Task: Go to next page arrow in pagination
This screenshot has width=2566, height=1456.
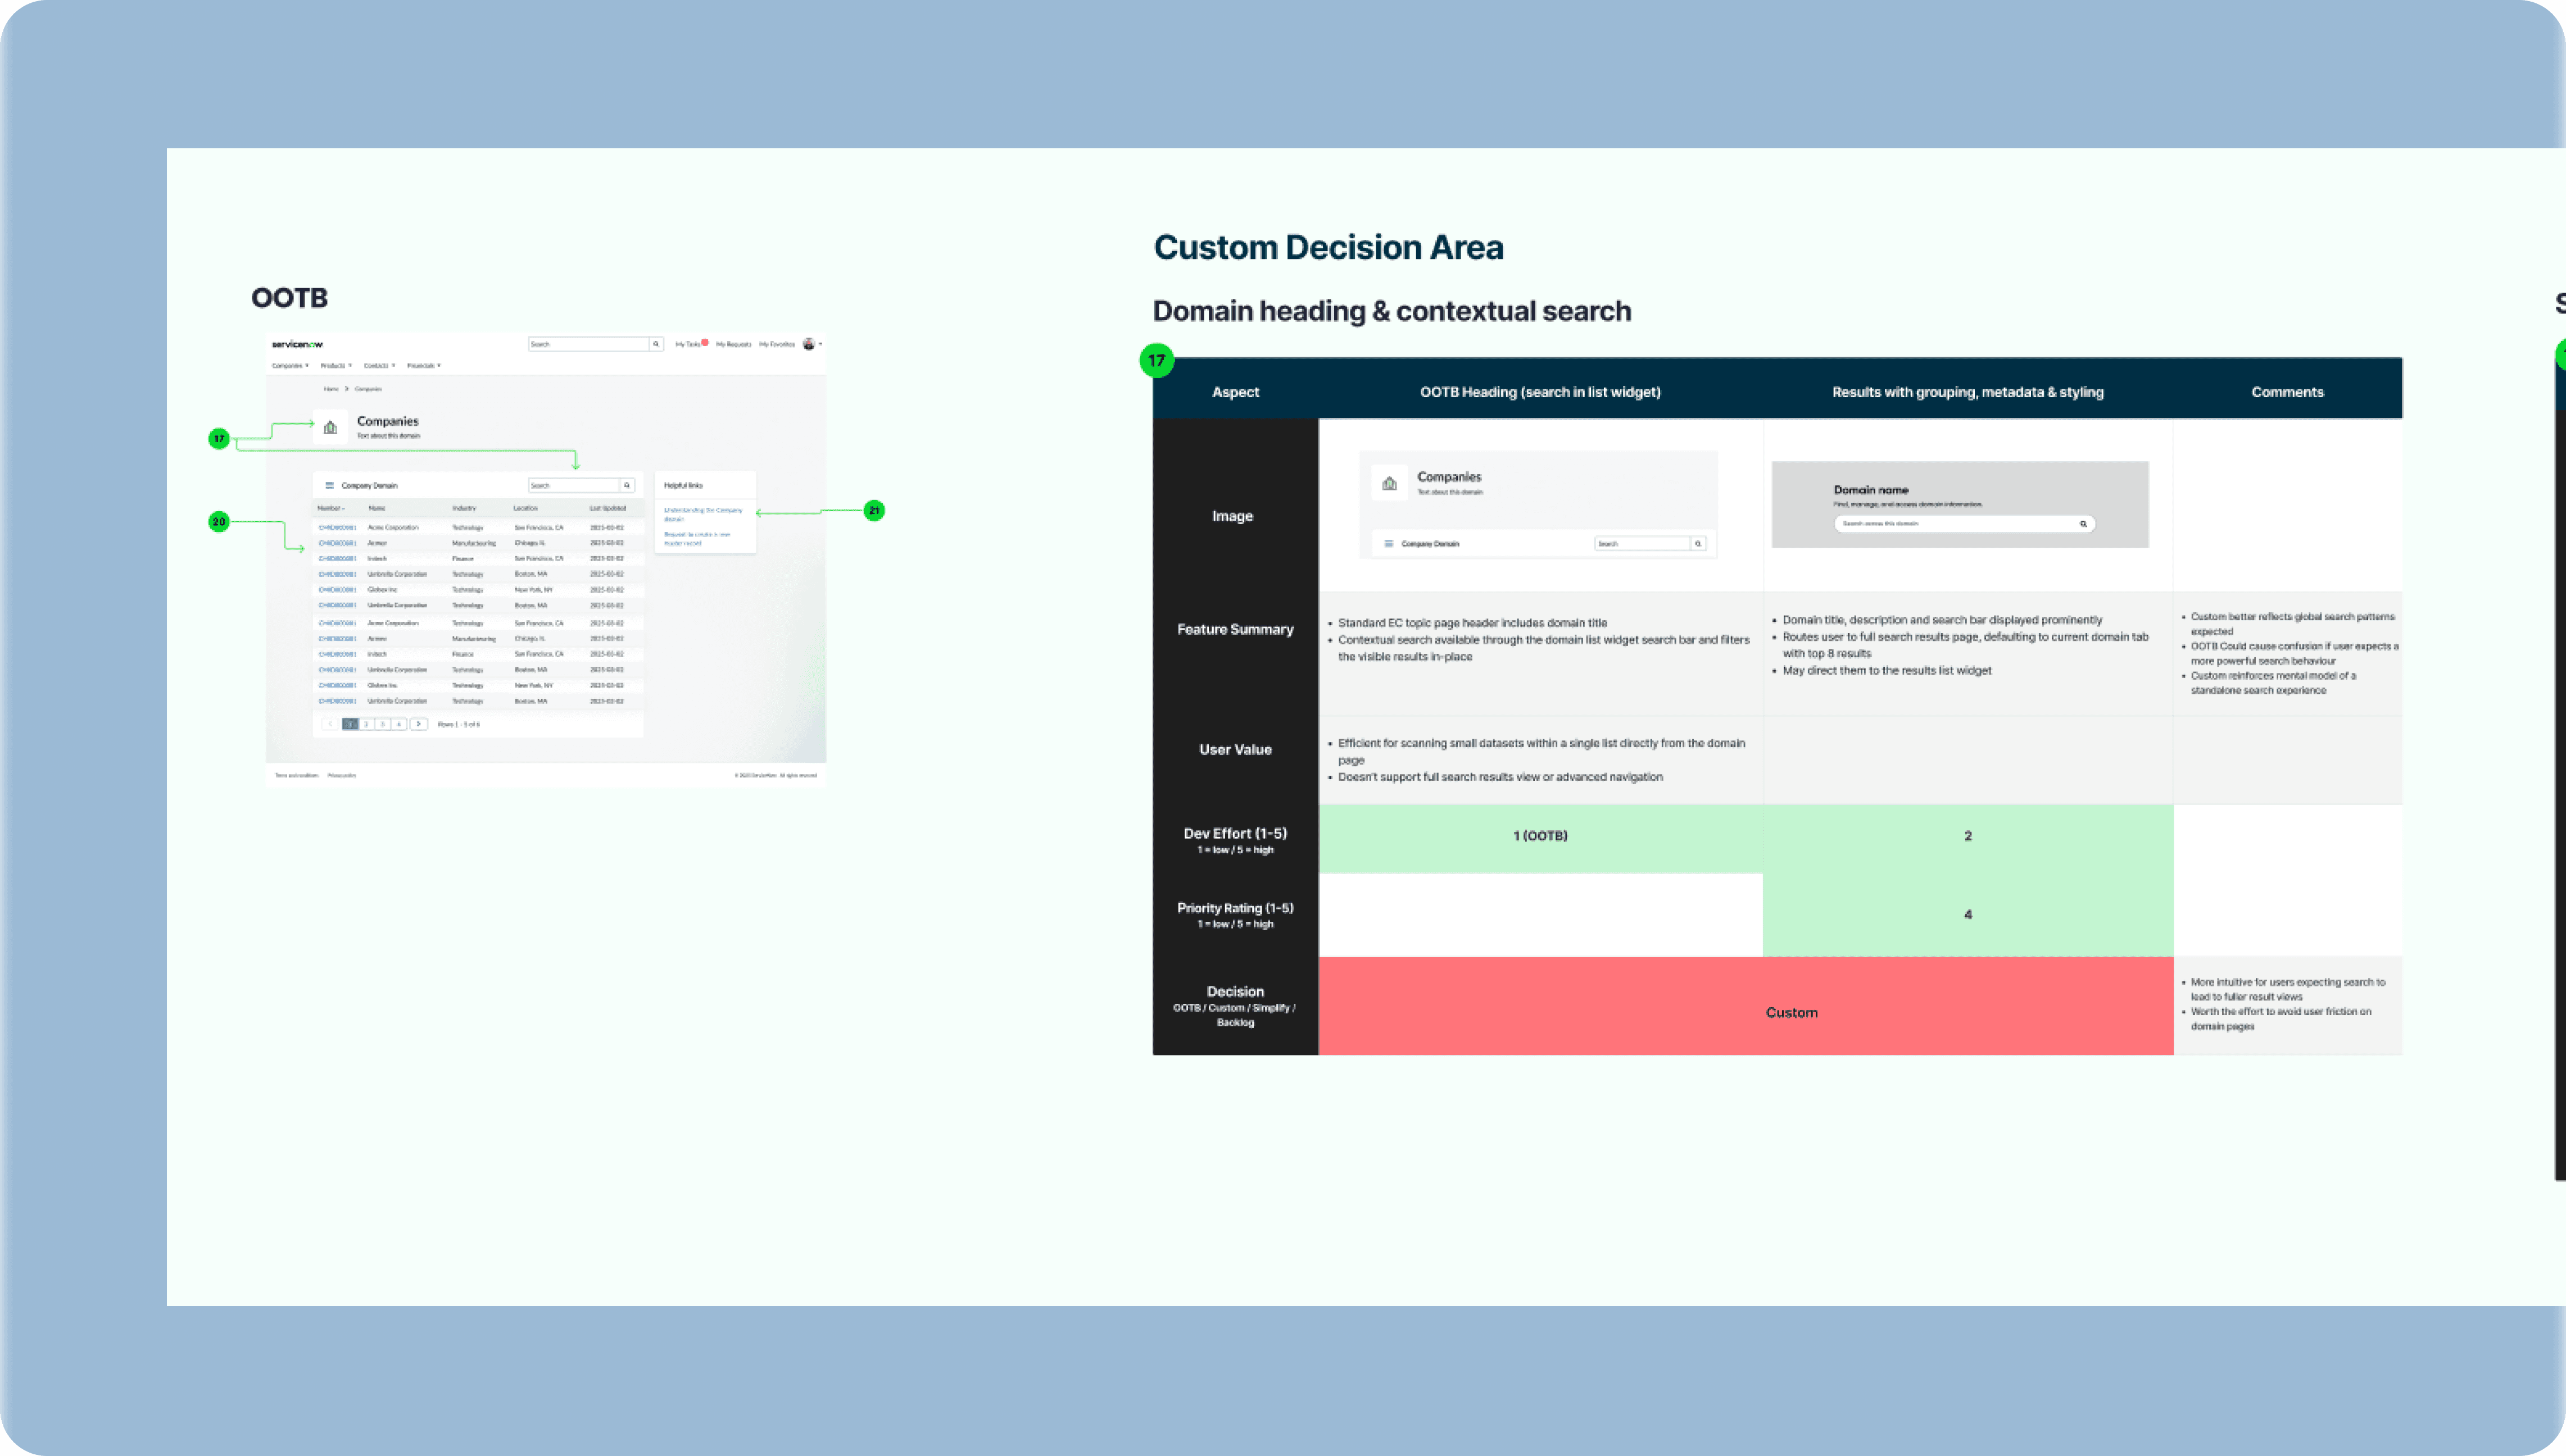Action: click(418, 724)
